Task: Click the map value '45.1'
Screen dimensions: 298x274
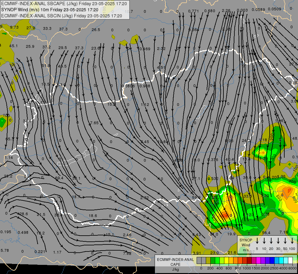Action: pos(13,46)
